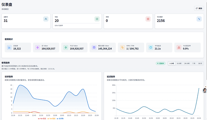Toggle the 实时中 live status badge
207x120 pixels.
[160, 63]
